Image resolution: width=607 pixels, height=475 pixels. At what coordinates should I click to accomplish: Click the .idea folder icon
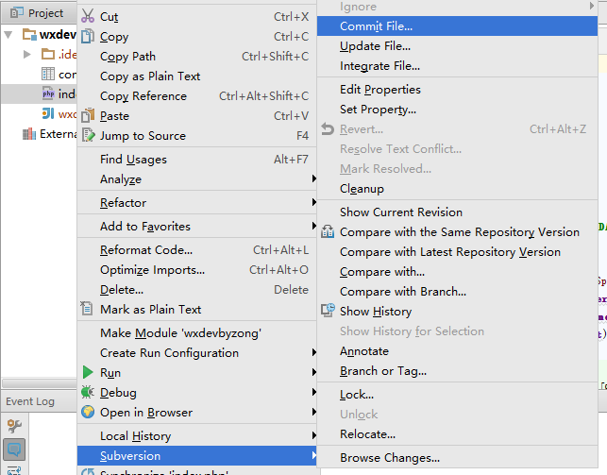(48, 54)
